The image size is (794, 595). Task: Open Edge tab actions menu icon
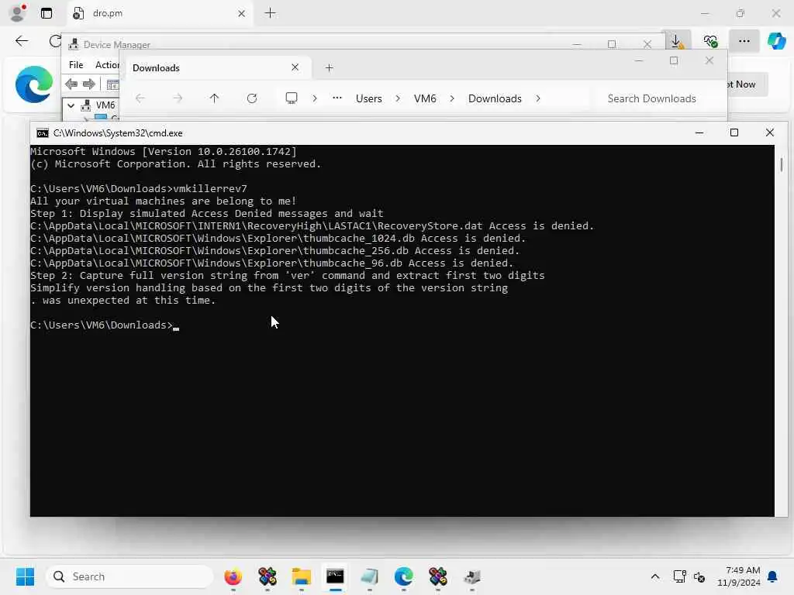click(46, 13)
